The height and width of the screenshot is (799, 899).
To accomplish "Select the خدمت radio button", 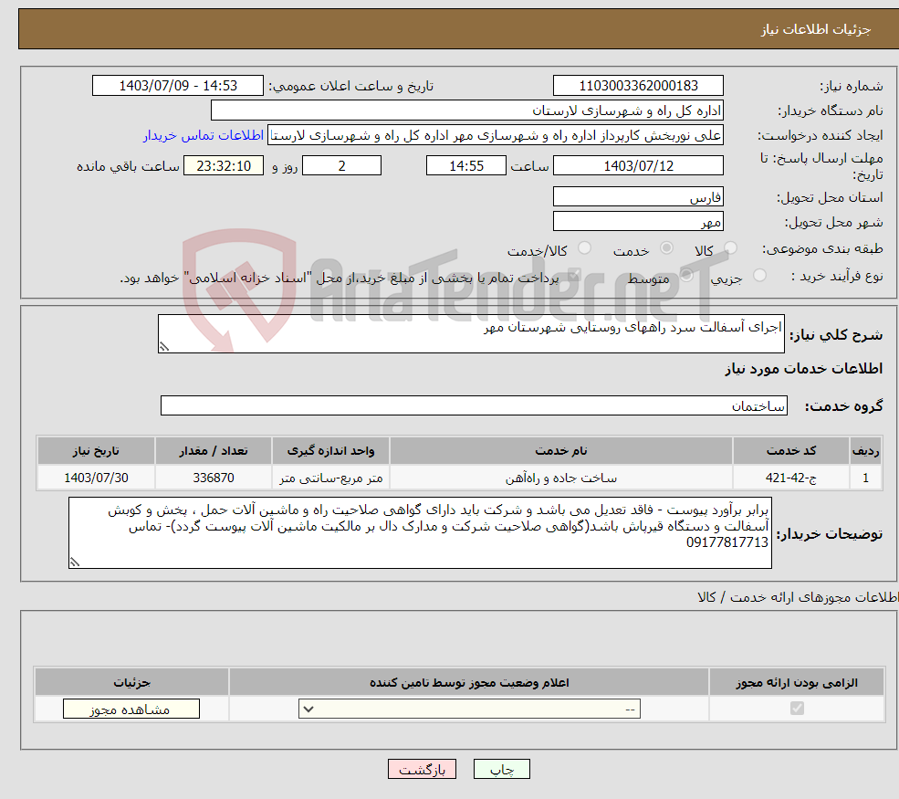I will [666, 248].
